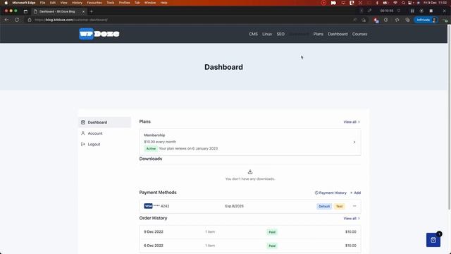The height and width of the screenshot is (254, 451).
Task: Click the site info lock icon in address bar
Action: point(30,20)
